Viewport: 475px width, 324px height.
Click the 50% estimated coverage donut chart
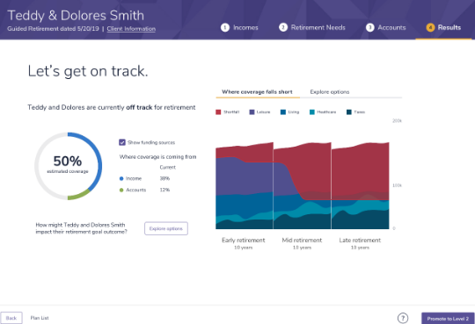(x=68, y=166)
